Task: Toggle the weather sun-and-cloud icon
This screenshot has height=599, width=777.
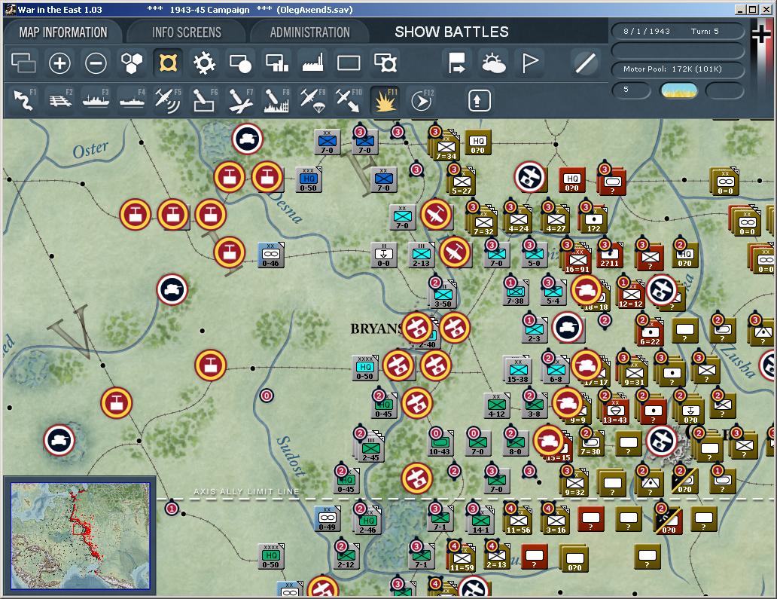Action: [494, 63]
